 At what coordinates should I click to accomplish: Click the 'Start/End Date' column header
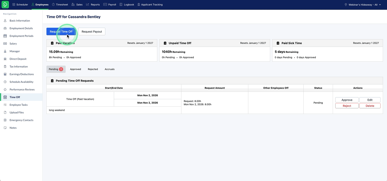pos(114,88)
